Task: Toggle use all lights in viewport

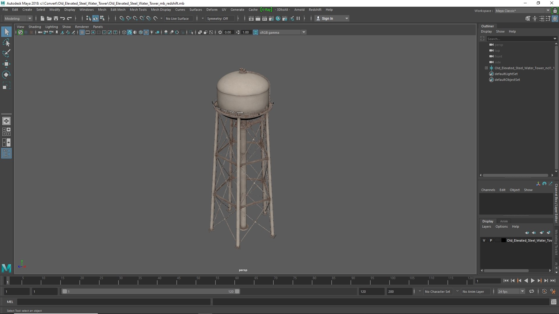Action: point(152,32)
